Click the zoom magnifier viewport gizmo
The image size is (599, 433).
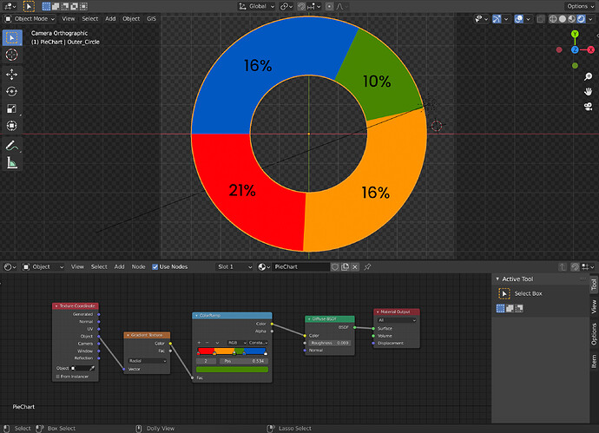click(x=589, y=76)
